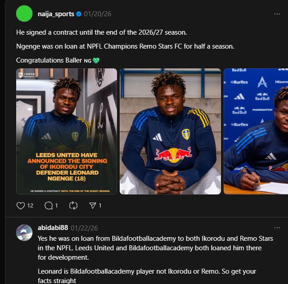This screenshot has height=284, width=288.
Task: Open the abidabi88 username link
Action: coord(53,228)
